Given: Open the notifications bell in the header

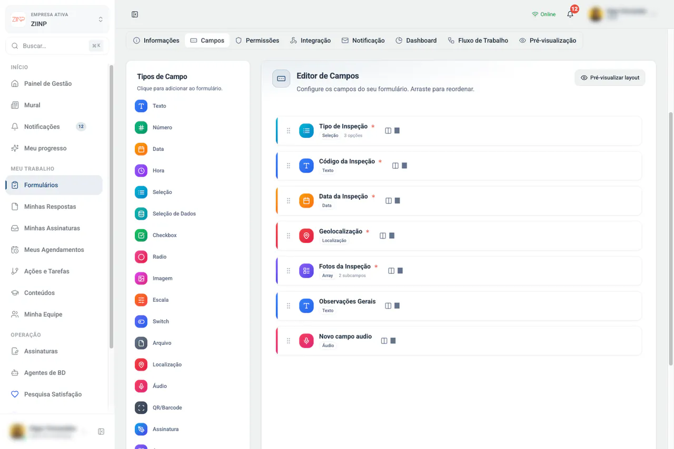Looking at the screenshot, I should (x=570, y=14).
